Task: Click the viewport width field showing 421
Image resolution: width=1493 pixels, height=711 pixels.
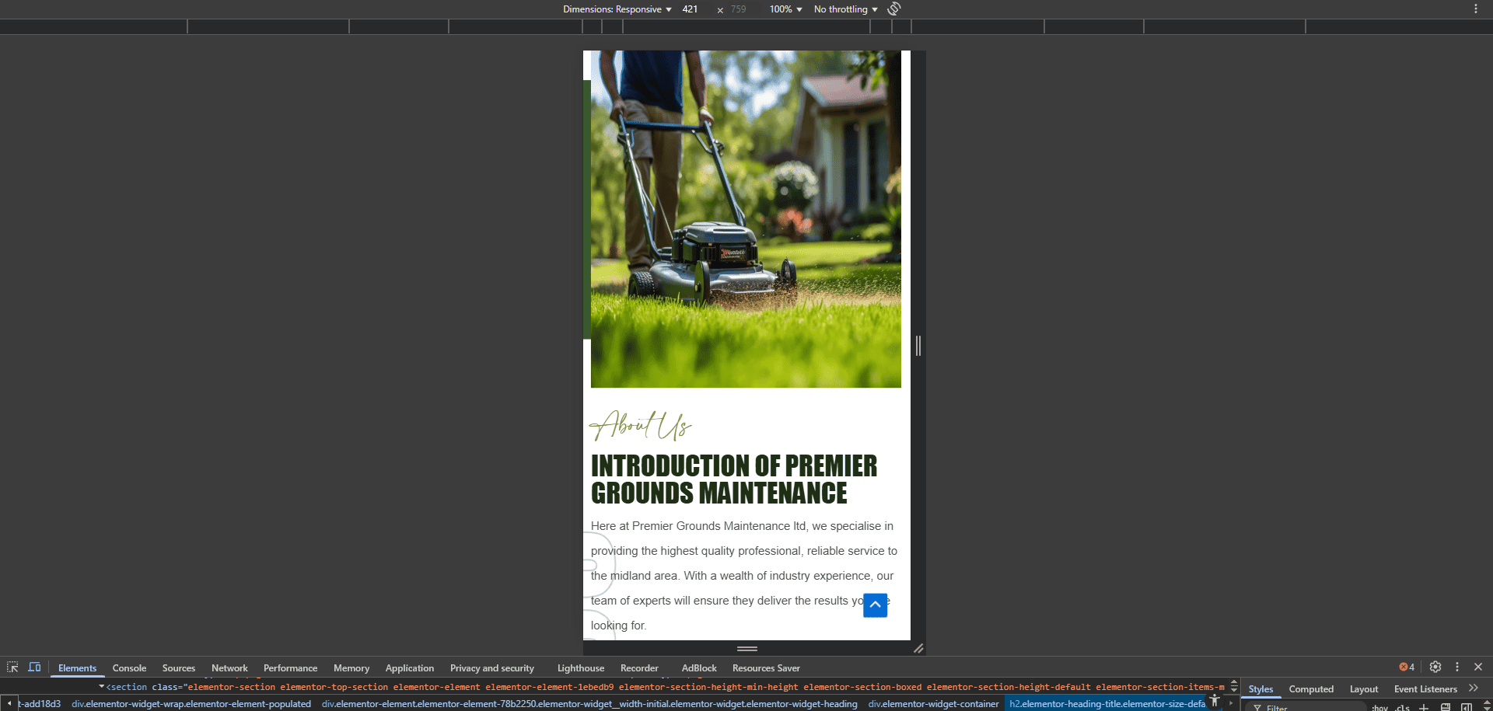Action: coord(695,9)
